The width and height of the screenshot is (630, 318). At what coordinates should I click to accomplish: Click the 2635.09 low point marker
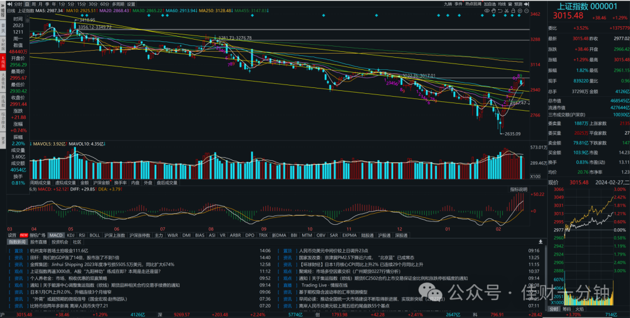pos(512,133)
